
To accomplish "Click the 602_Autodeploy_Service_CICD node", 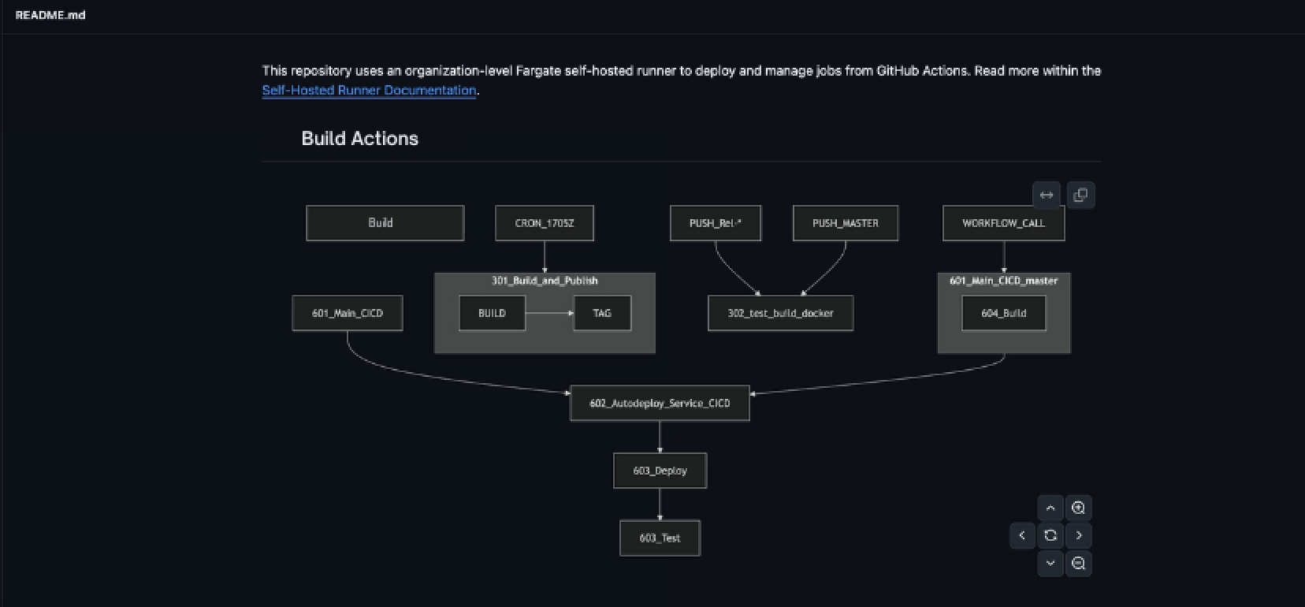I will (x=660, y=403).
